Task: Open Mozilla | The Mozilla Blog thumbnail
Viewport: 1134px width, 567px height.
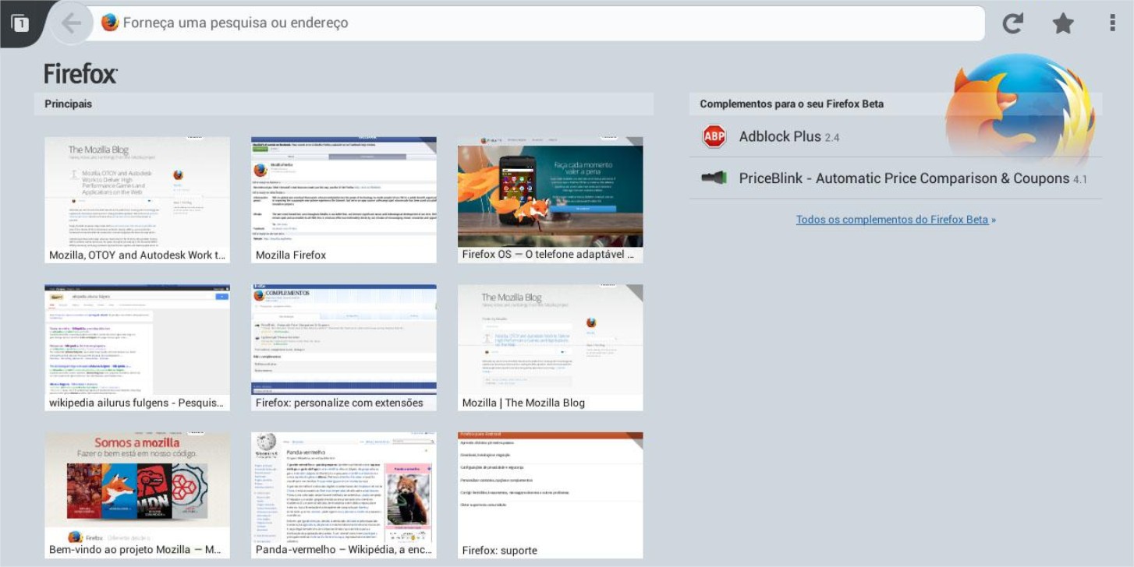Action: (550, 347)
